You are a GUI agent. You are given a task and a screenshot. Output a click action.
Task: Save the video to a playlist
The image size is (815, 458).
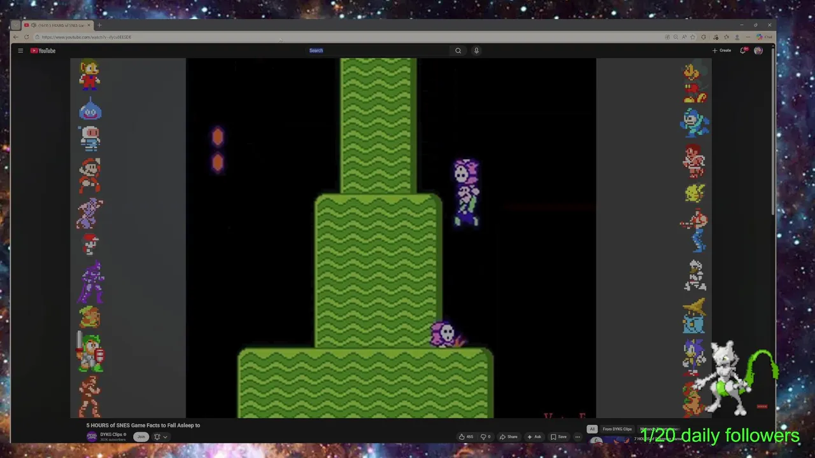pyautogui.click(x=559, y=436)
